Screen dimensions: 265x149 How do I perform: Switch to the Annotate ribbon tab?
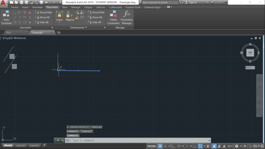pyautogui.click(x=37, y=7)
